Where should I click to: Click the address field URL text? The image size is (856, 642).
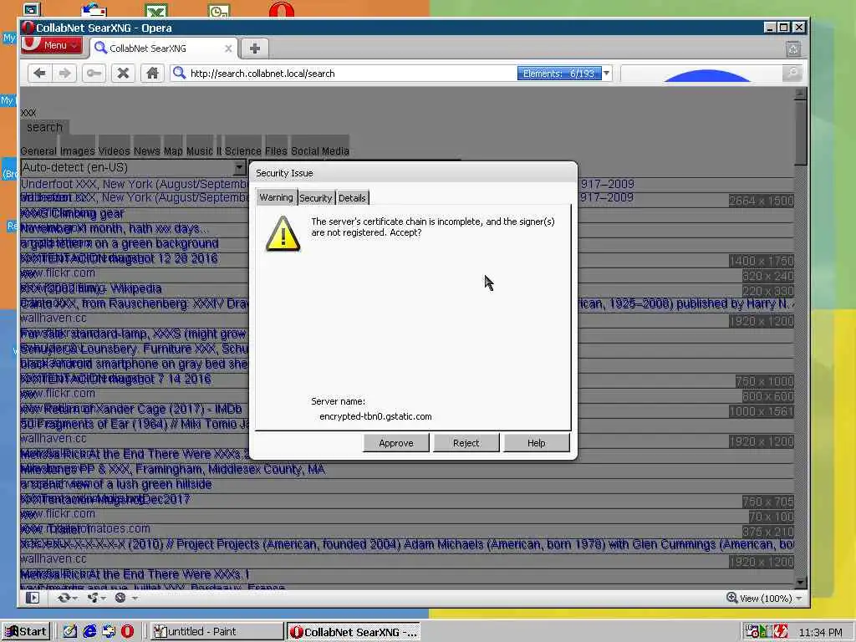262,74
